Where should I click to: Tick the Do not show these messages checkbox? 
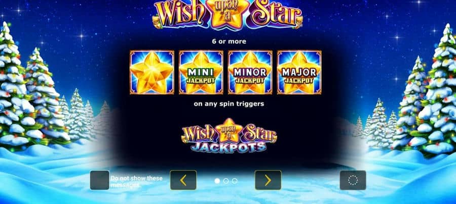coord(100,180)
